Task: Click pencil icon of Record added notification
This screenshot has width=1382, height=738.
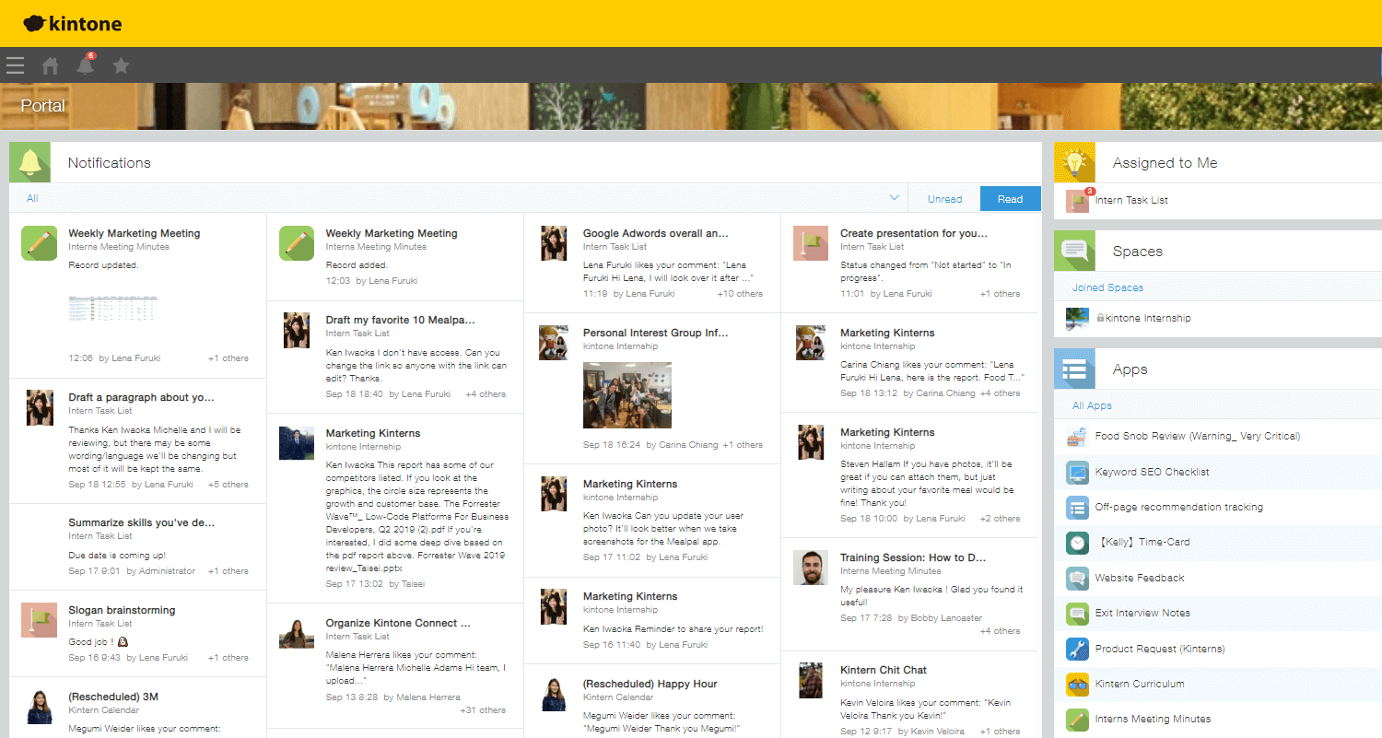Action: click(x=297, y=242)
